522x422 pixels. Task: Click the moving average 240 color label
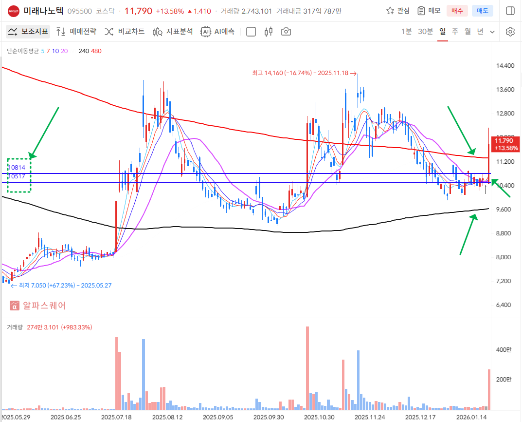[83, 51]
